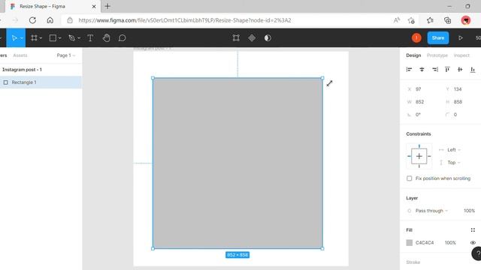Select the Text tool

point(90,38)
